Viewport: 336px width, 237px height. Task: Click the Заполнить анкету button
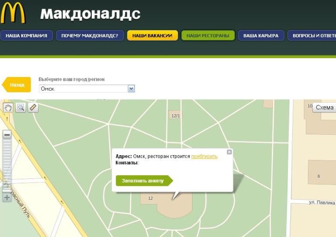tap(144, 181)
